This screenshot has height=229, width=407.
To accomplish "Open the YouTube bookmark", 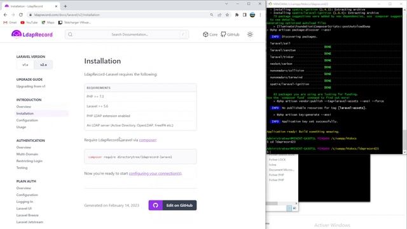I will 29,23.
